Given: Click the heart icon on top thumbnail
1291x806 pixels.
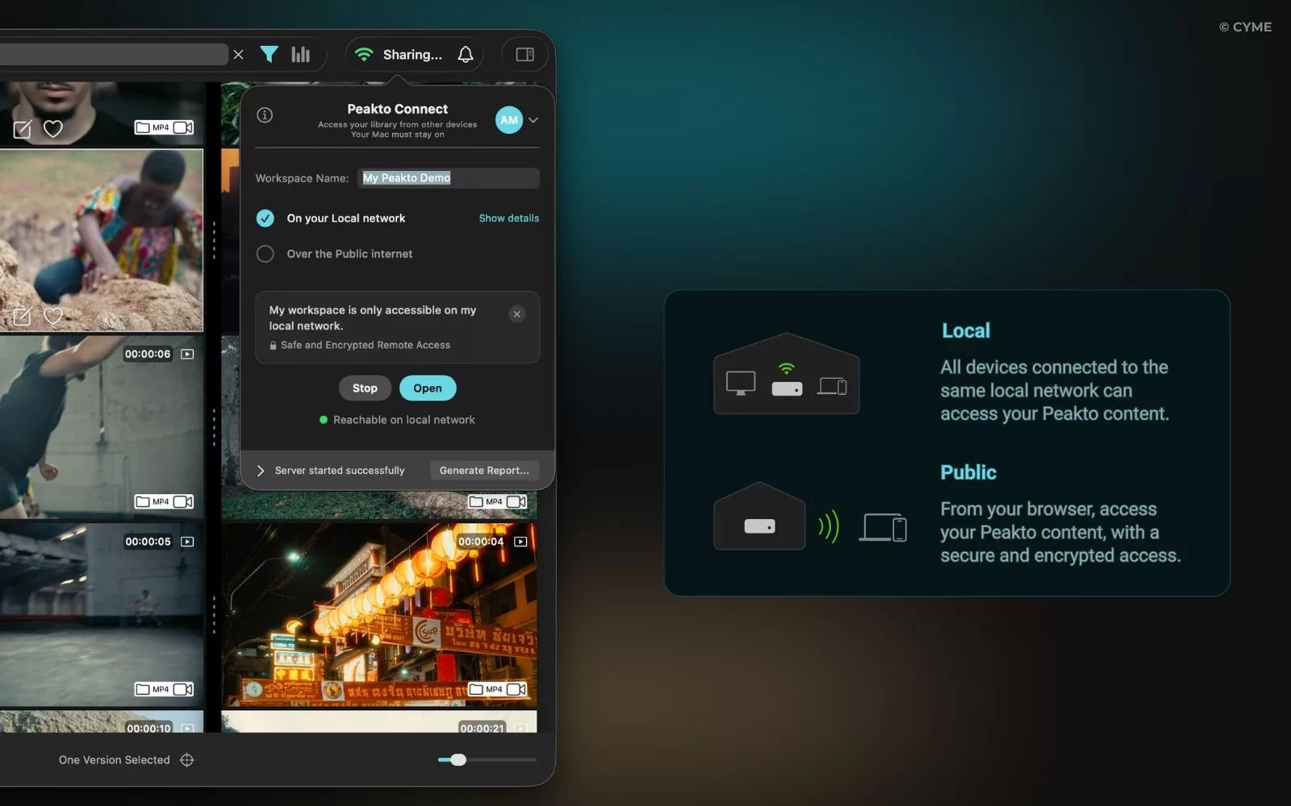Looking at the screenshot, I should (53, 128).
